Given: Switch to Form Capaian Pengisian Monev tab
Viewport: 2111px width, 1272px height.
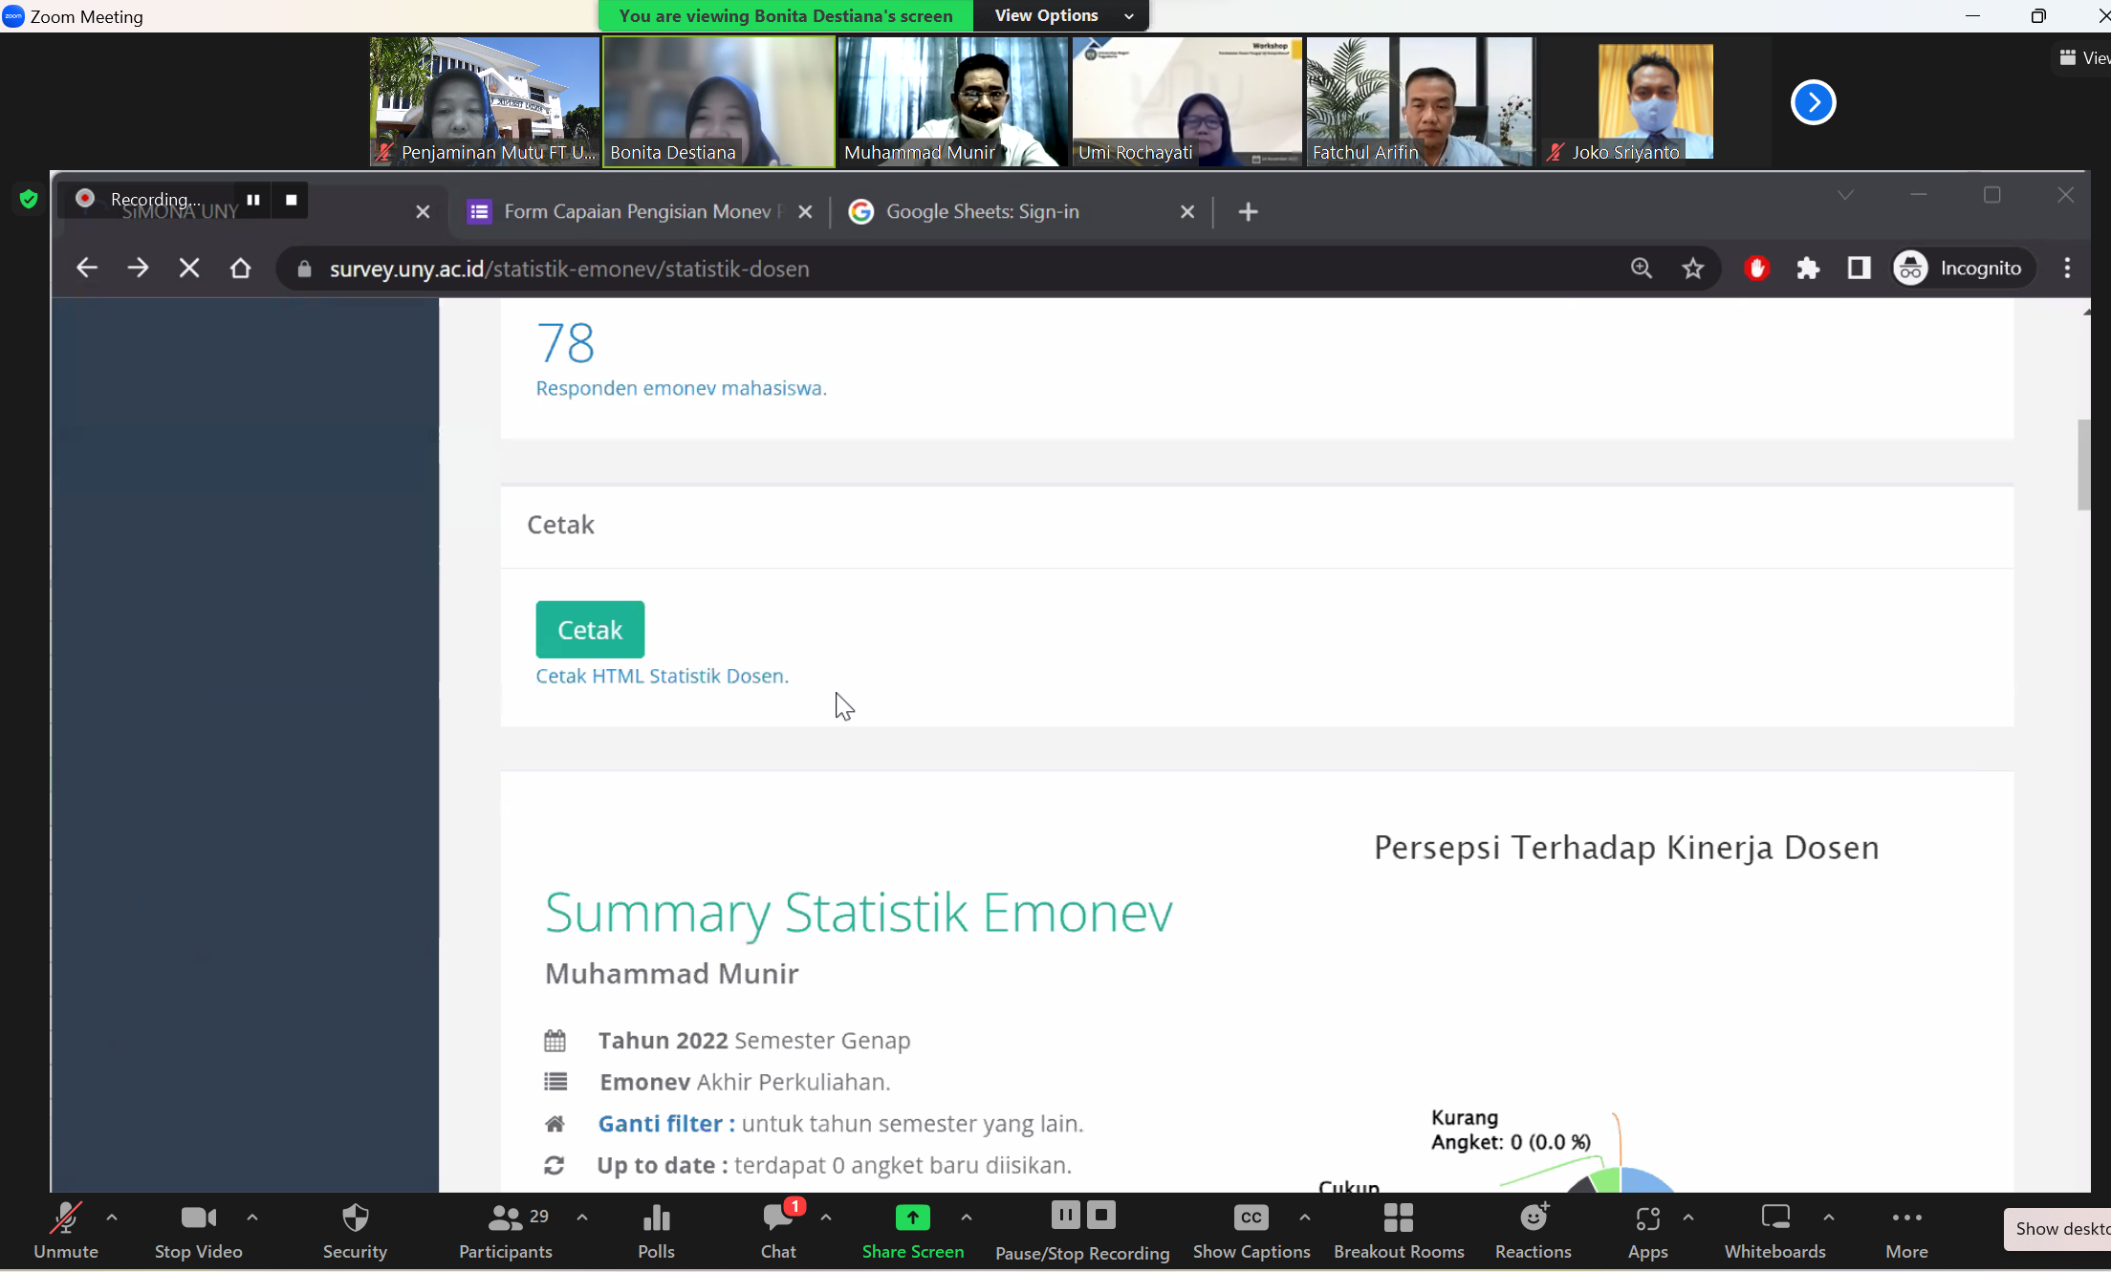Looking at the screenshot, I should pyautogui.click(x=636, y=211).
